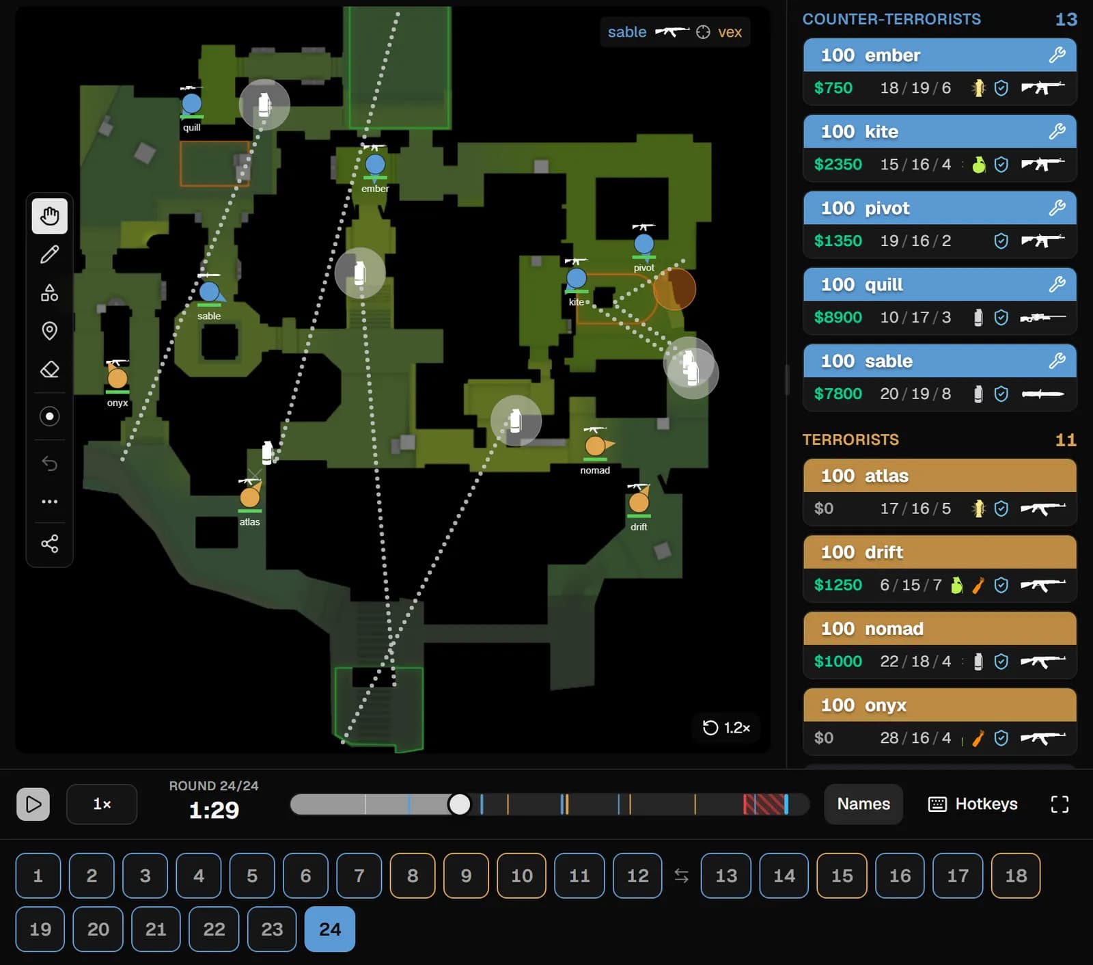Click the wrench icon on sable's card
This screenshot has height=965, width=1093.
(1057, 361)
